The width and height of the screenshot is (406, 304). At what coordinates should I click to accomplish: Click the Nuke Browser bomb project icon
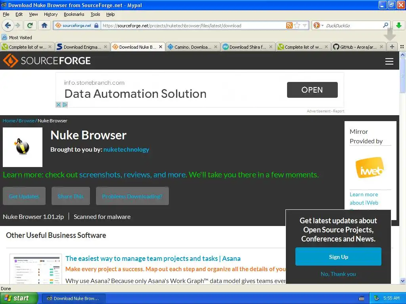23,147
